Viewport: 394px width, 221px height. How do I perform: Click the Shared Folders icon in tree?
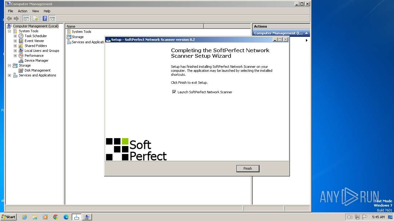click(x=21, y=46)
